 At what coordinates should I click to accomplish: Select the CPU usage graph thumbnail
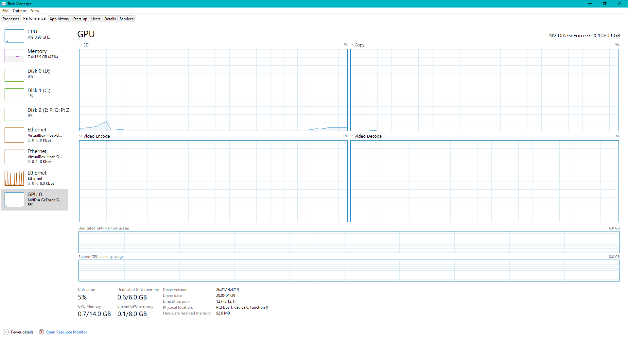point(14,36)
